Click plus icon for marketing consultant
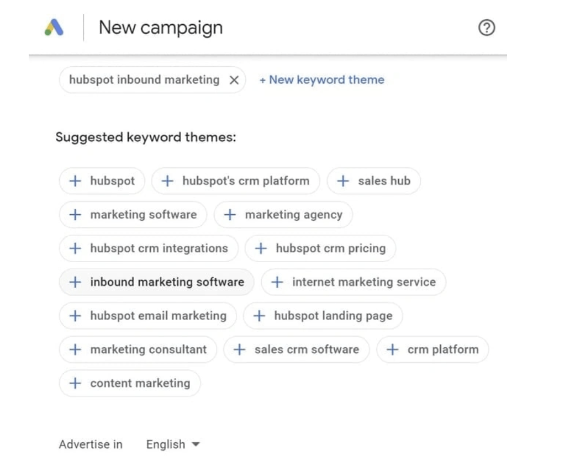The height and width of the screenshot is (456, 570). (x=75, y=349)
